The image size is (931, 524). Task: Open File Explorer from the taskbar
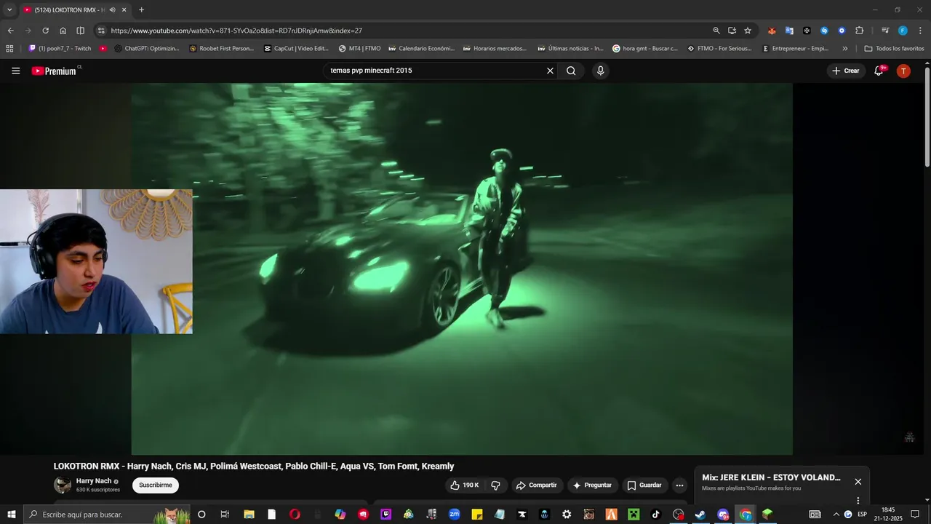point(249,515)
